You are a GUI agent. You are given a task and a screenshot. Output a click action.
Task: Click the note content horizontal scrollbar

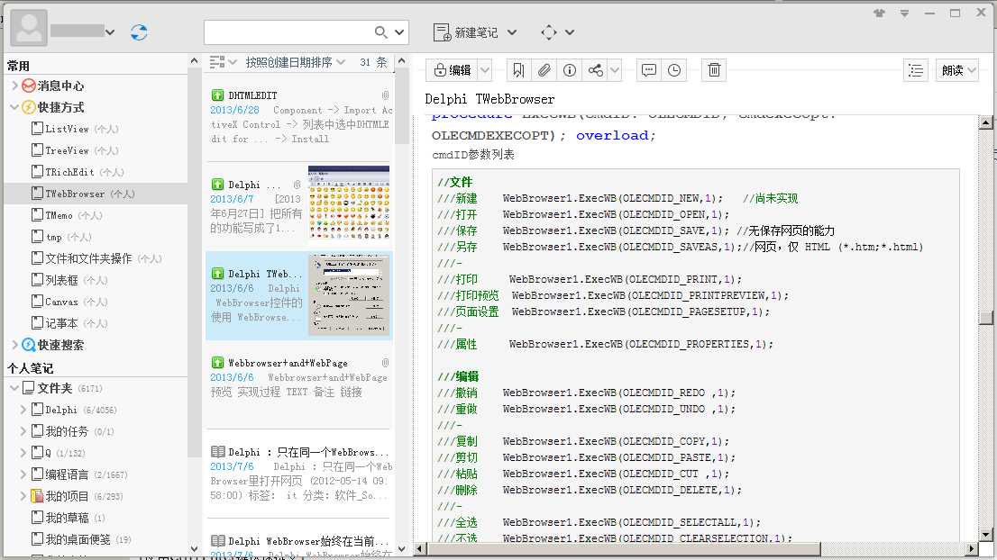click(623, 548)
